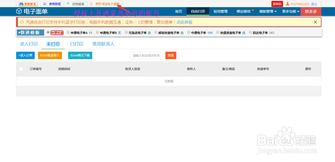The height and width of the screenshot is (162, 335).
Task: Switch to the 录入打印 tab
Action: [x=29, y=44]
